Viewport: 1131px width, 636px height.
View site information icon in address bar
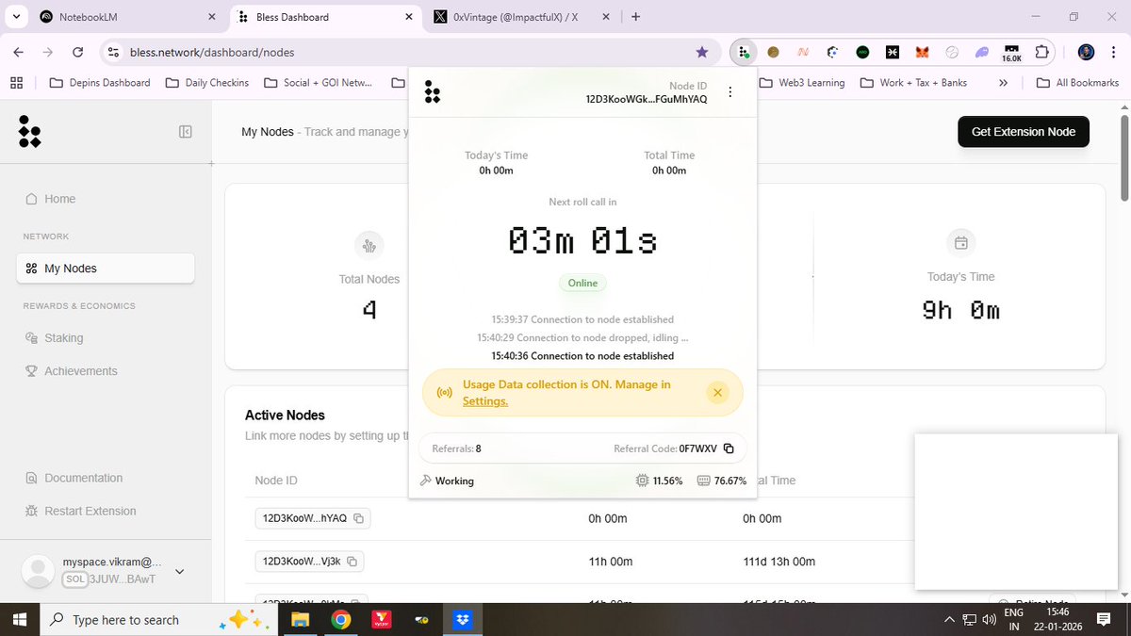113,53
